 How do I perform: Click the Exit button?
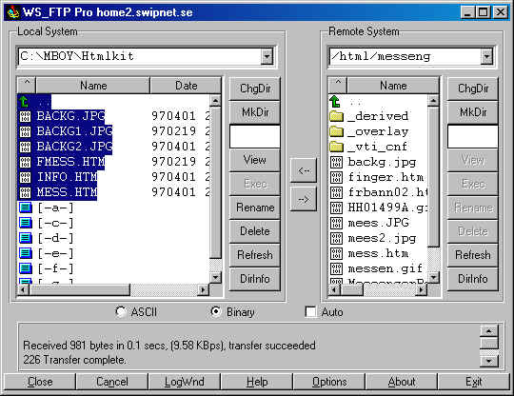click(474, 382)
